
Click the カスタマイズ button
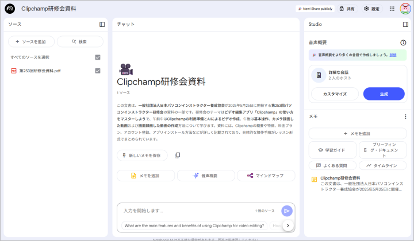click(335, 94)
